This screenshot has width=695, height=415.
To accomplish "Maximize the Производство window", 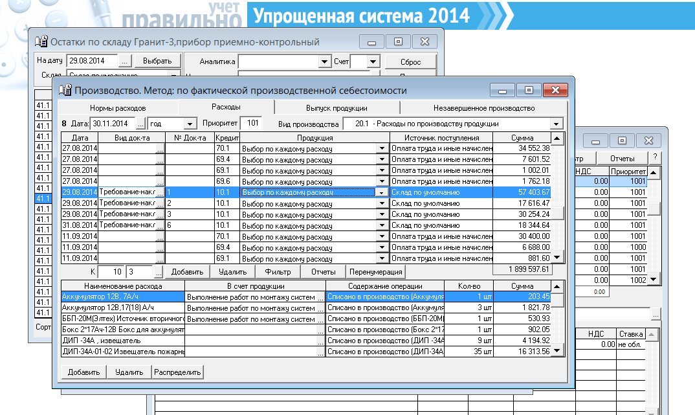I will [x=529, y=90].
